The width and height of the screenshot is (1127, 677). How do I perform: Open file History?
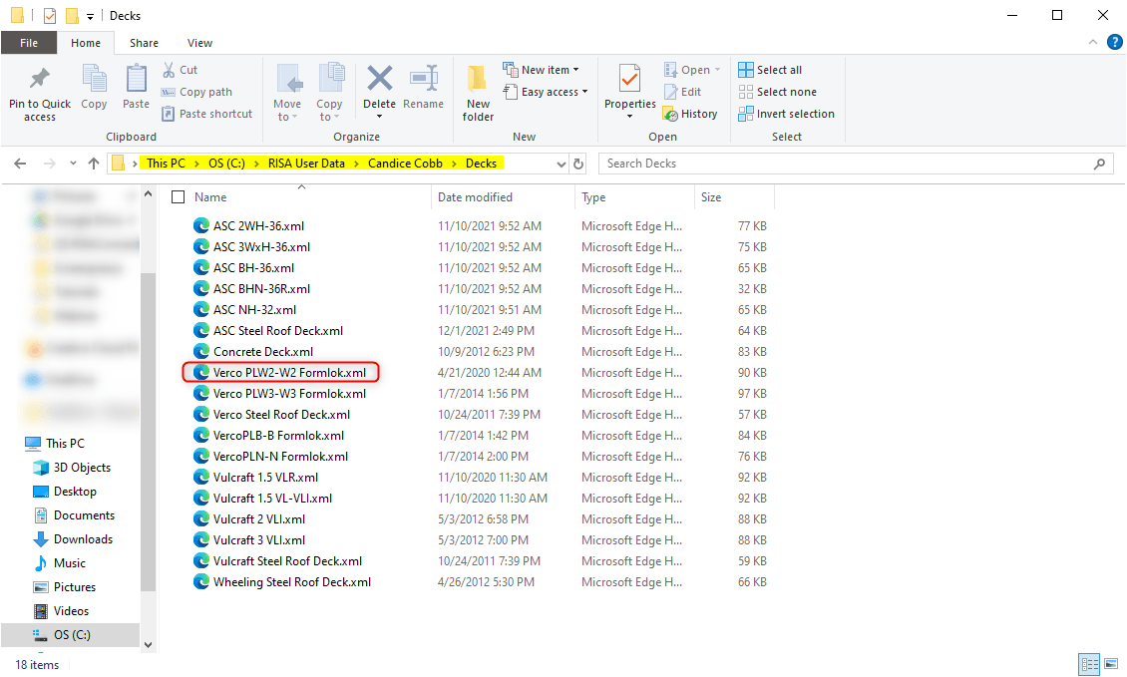[x=691, y=113]
